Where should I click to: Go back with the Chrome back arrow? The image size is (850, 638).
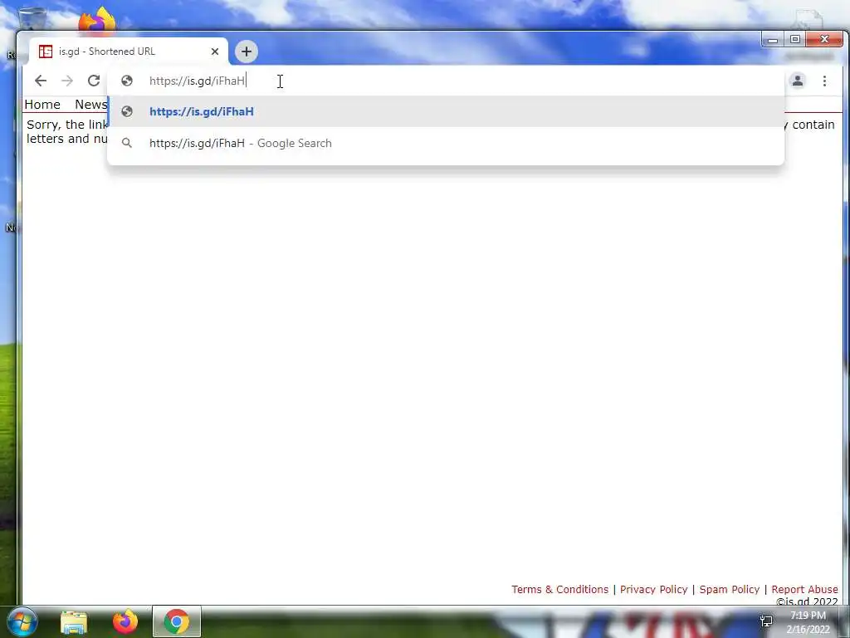41,81
